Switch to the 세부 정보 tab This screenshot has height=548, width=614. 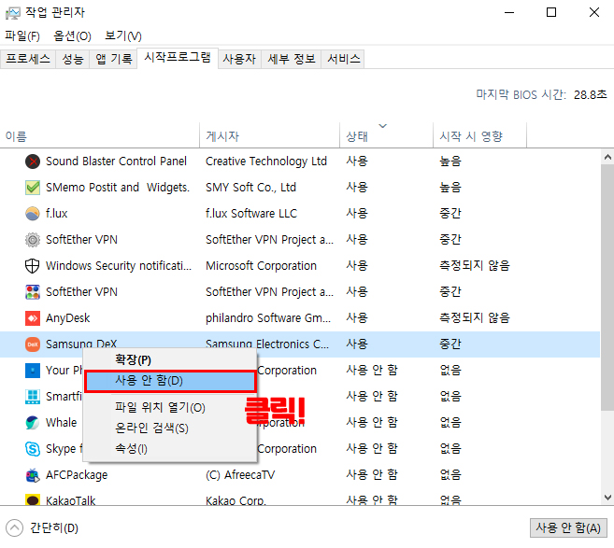point(292,59)
